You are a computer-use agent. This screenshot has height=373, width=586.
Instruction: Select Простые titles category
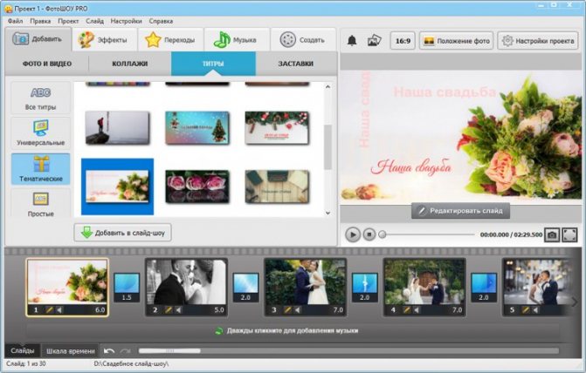40,203
